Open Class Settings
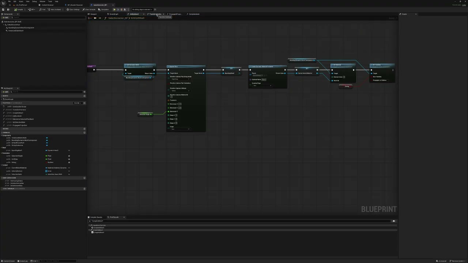 pos(73,9)
